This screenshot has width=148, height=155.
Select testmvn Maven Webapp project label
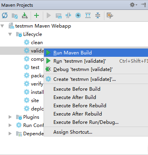[43, 26]
